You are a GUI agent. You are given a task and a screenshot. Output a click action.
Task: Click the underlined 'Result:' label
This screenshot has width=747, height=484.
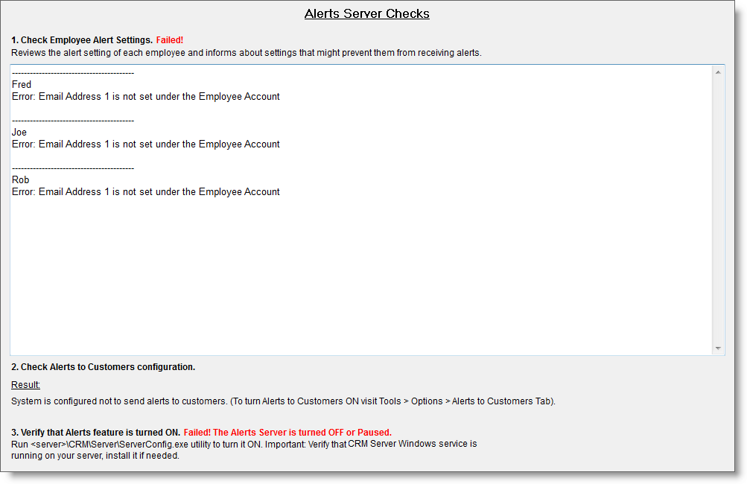(26, 385)
